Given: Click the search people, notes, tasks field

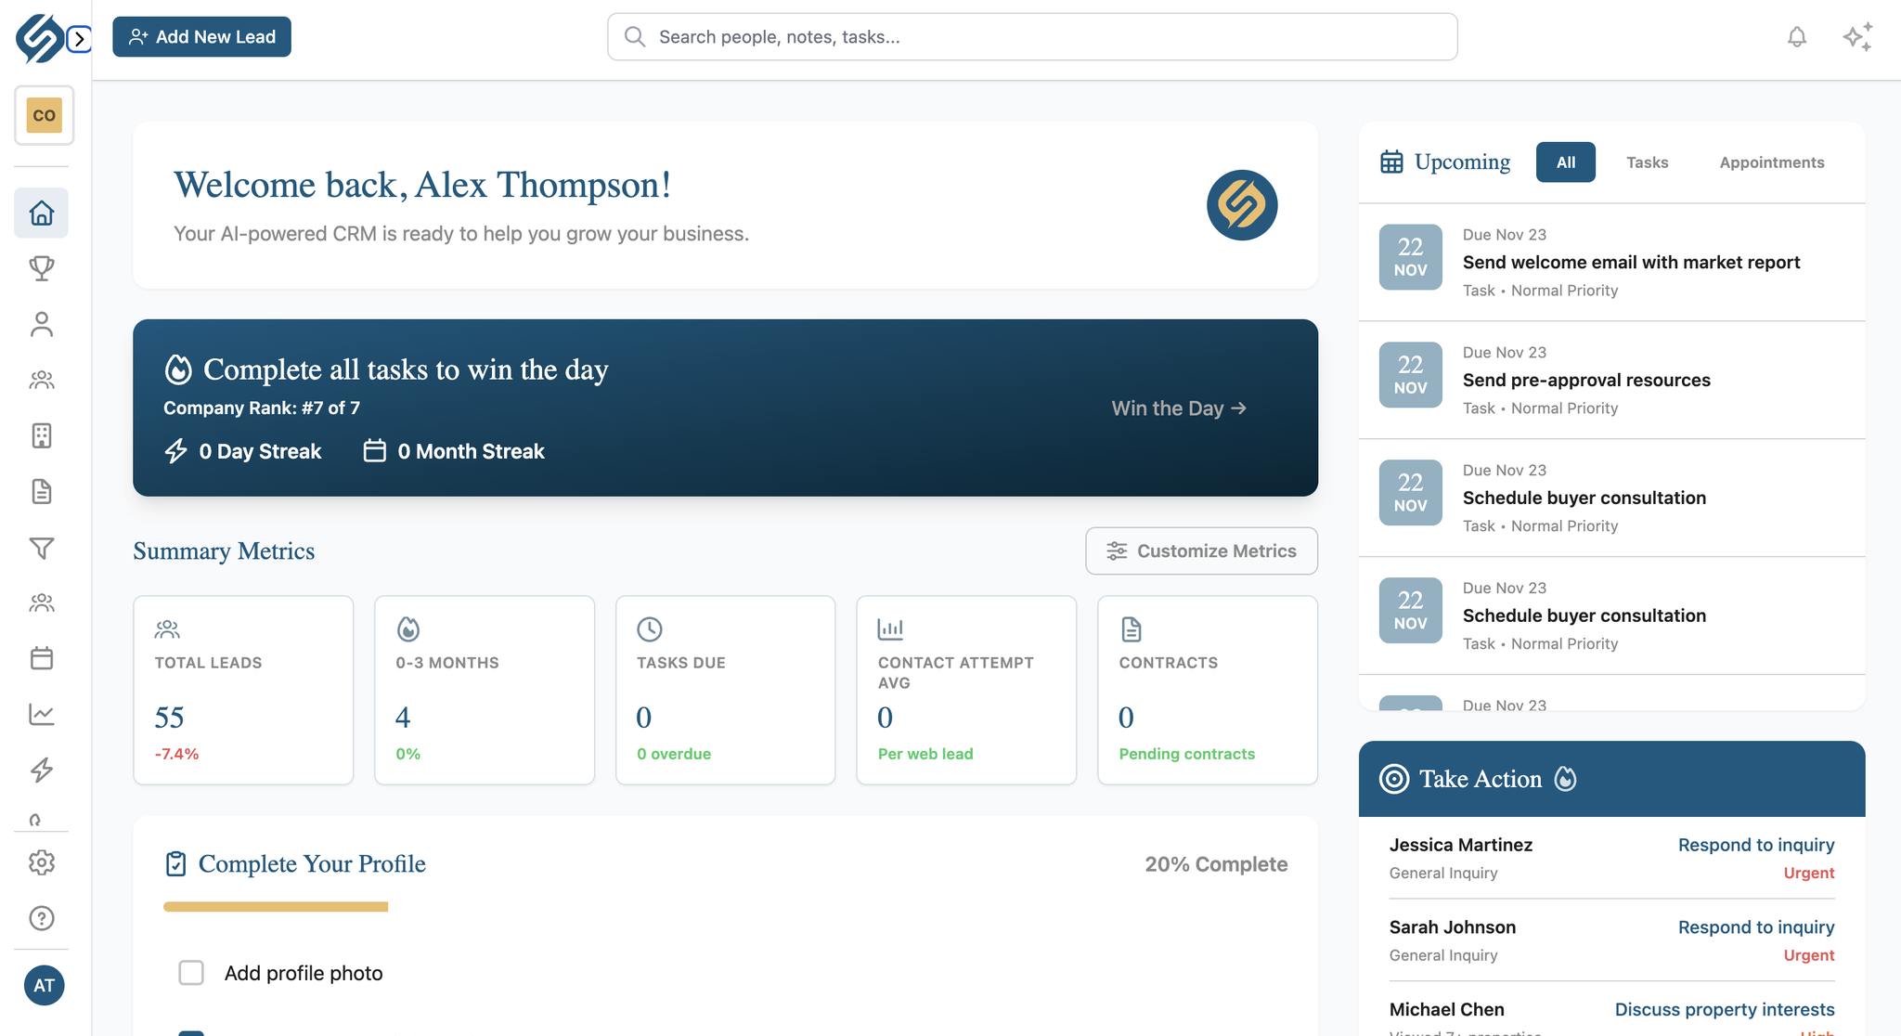Looking at the screenshot, I should pos(1031,36).
